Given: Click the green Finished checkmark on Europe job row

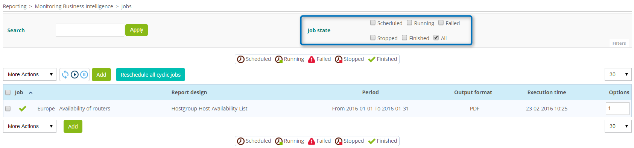Looking at the screenshot, I should 23,109.
